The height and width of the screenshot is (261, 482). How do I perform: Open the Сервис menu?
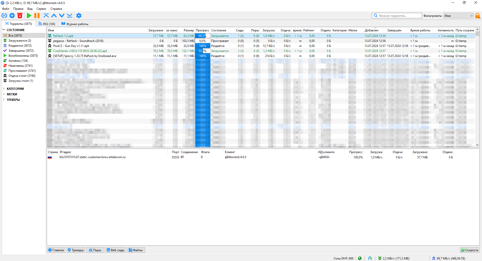point(41,9)
